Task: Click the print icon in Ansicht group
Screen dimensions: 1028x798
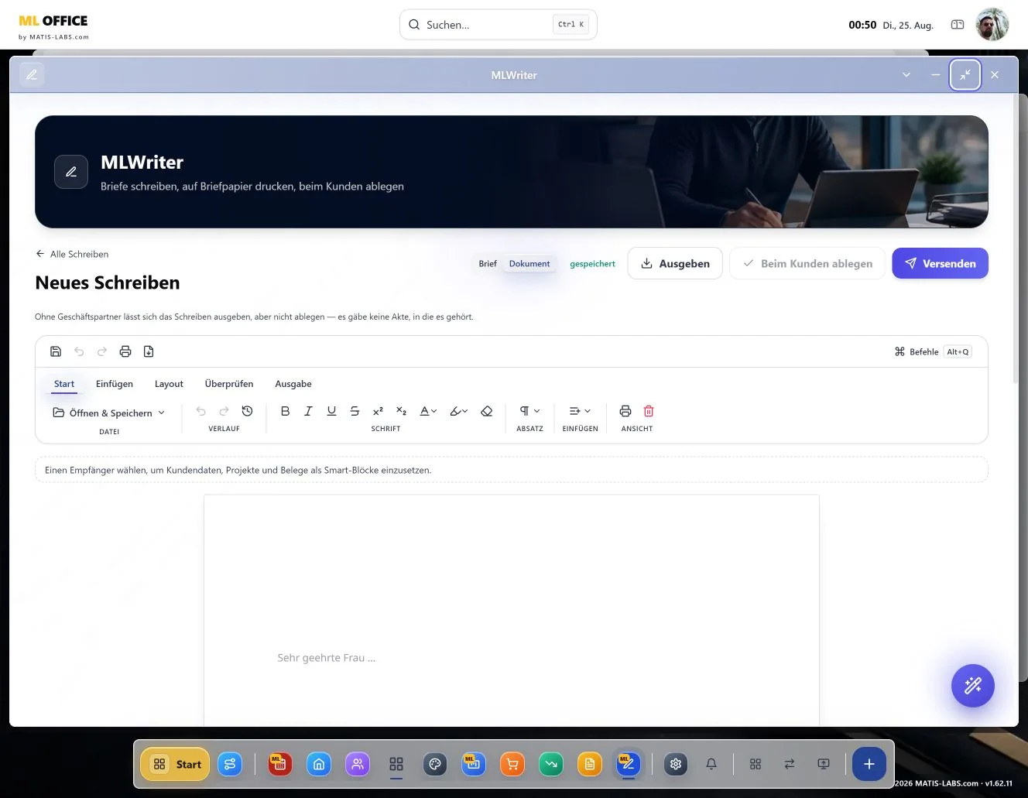Action: 625,411
